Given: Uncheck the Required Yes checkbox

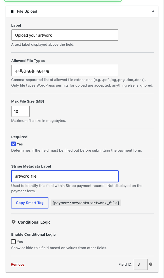Looking at the screenshot, I should tap(13, 144).
